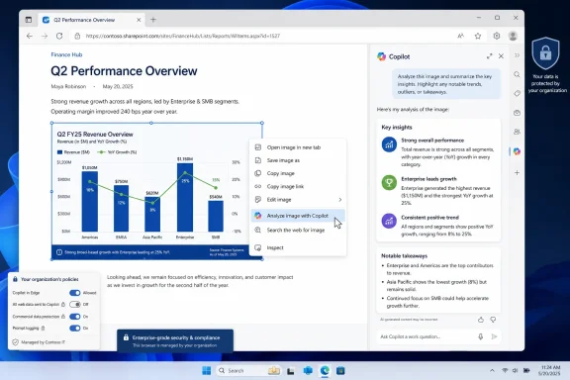Toggle Copilot in Edge policy switch
The height and width of the screenshot is (380, 570).
coord(75,293)
